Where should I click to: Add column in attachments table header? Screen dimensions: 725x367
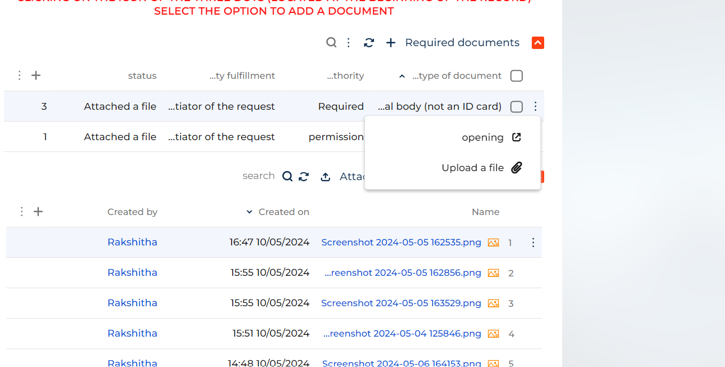click(38, 212)
